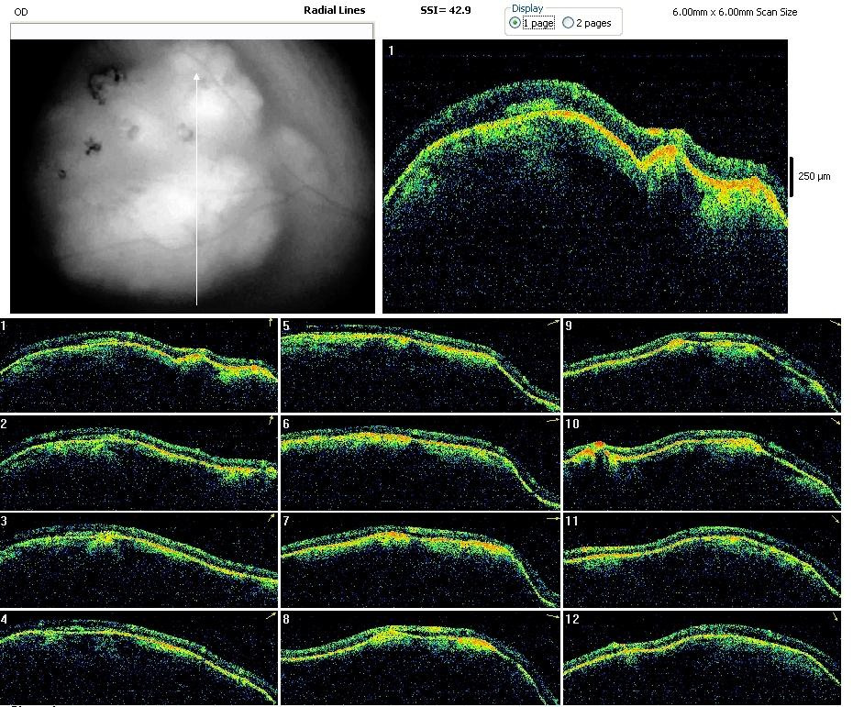This screenshot has width=864, height=707.
Task: Choose radial scan thumbnail 3
Action: point(138,559)
